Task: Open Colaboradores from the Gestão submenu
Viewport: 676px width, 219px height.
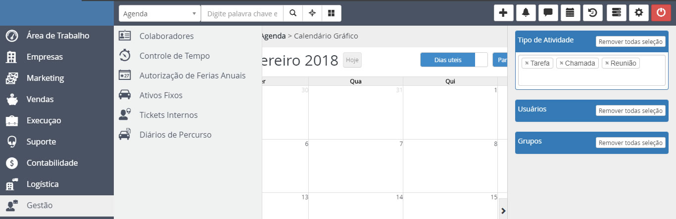Action: click(166, 36)
